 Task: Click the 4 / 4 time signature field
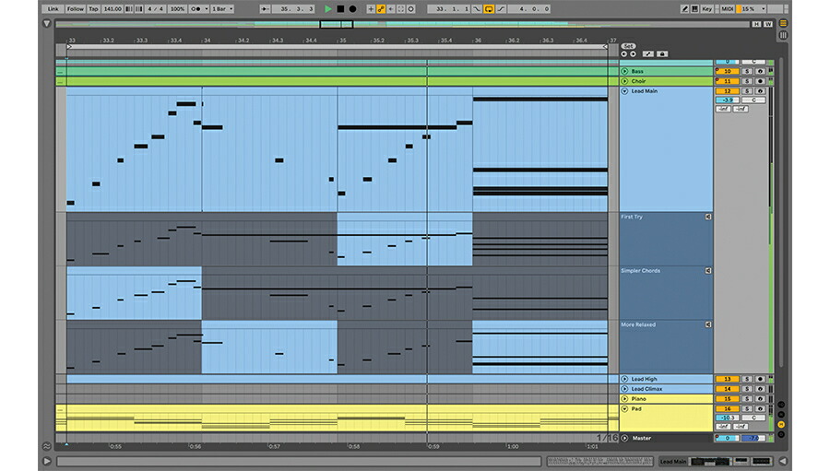point(156,8)
